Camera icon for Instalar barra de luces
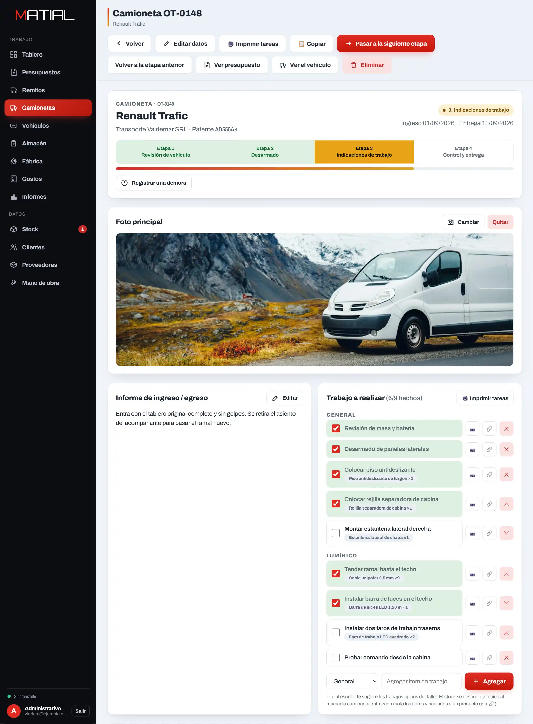 point(472,603)
